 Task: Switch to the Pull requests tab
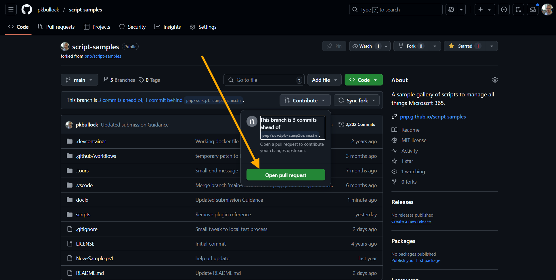click(56, 27)
